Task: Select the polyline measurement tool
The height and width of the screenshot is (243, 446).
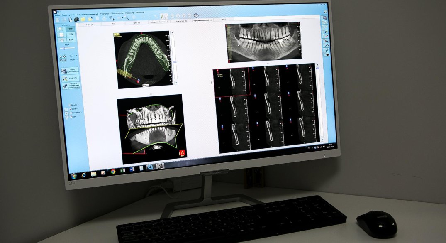Action: pyautogui.click(x=327, y=45)
